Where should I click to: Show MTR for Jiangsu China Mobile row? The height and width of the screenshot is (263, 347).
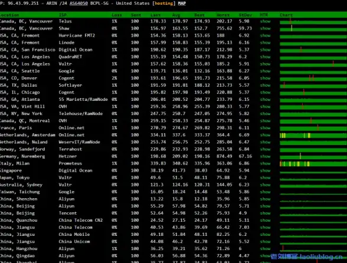(x=265, y=234)
